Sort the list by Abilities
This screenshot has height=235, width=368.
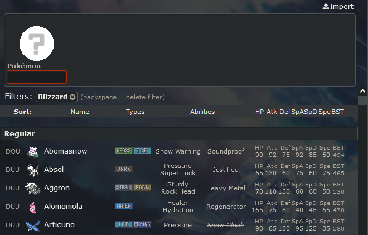202,112
